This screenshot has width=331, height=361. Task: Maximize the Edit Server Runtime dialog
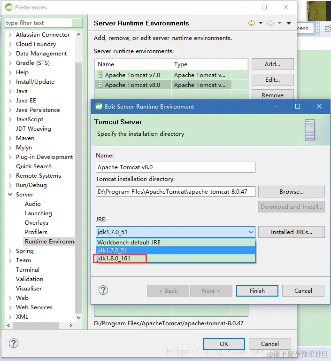coord(298,106)
